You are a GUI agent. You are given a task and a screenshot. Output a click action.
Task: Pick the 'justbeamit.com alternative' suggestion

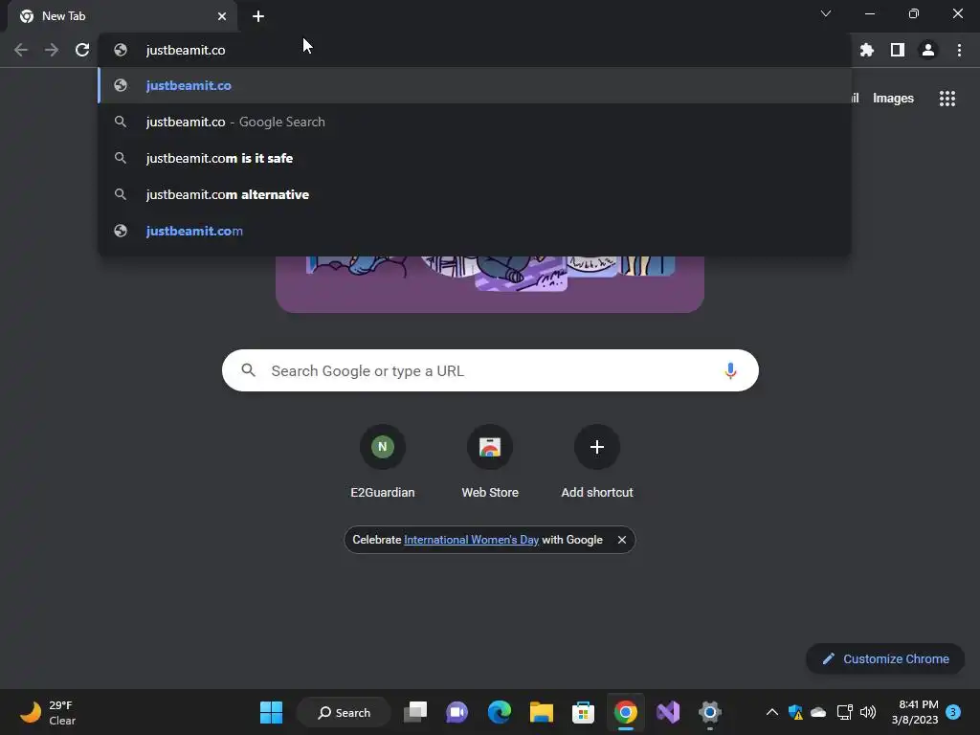pos(475,194)
